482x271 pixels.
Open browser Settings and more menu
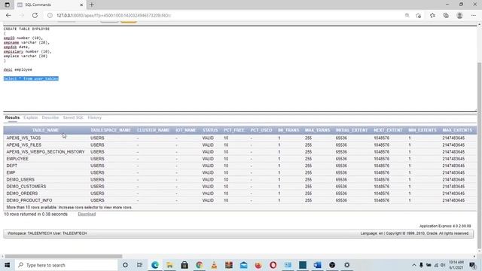tap(474, 15)
